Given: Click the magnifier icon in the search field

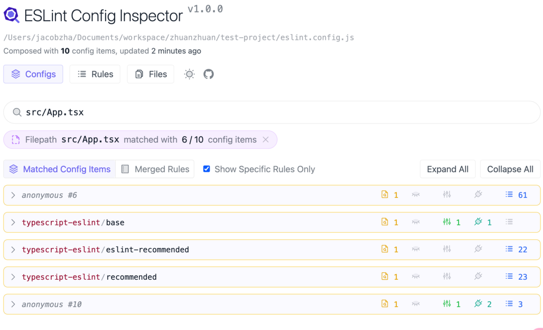Looking at the screenshot, I should [17, 112].
